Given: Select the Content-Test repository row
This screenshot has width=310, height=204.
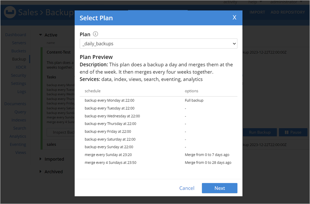Looking at the screenshot, I should pyautogui.click(x=59, y=52).
